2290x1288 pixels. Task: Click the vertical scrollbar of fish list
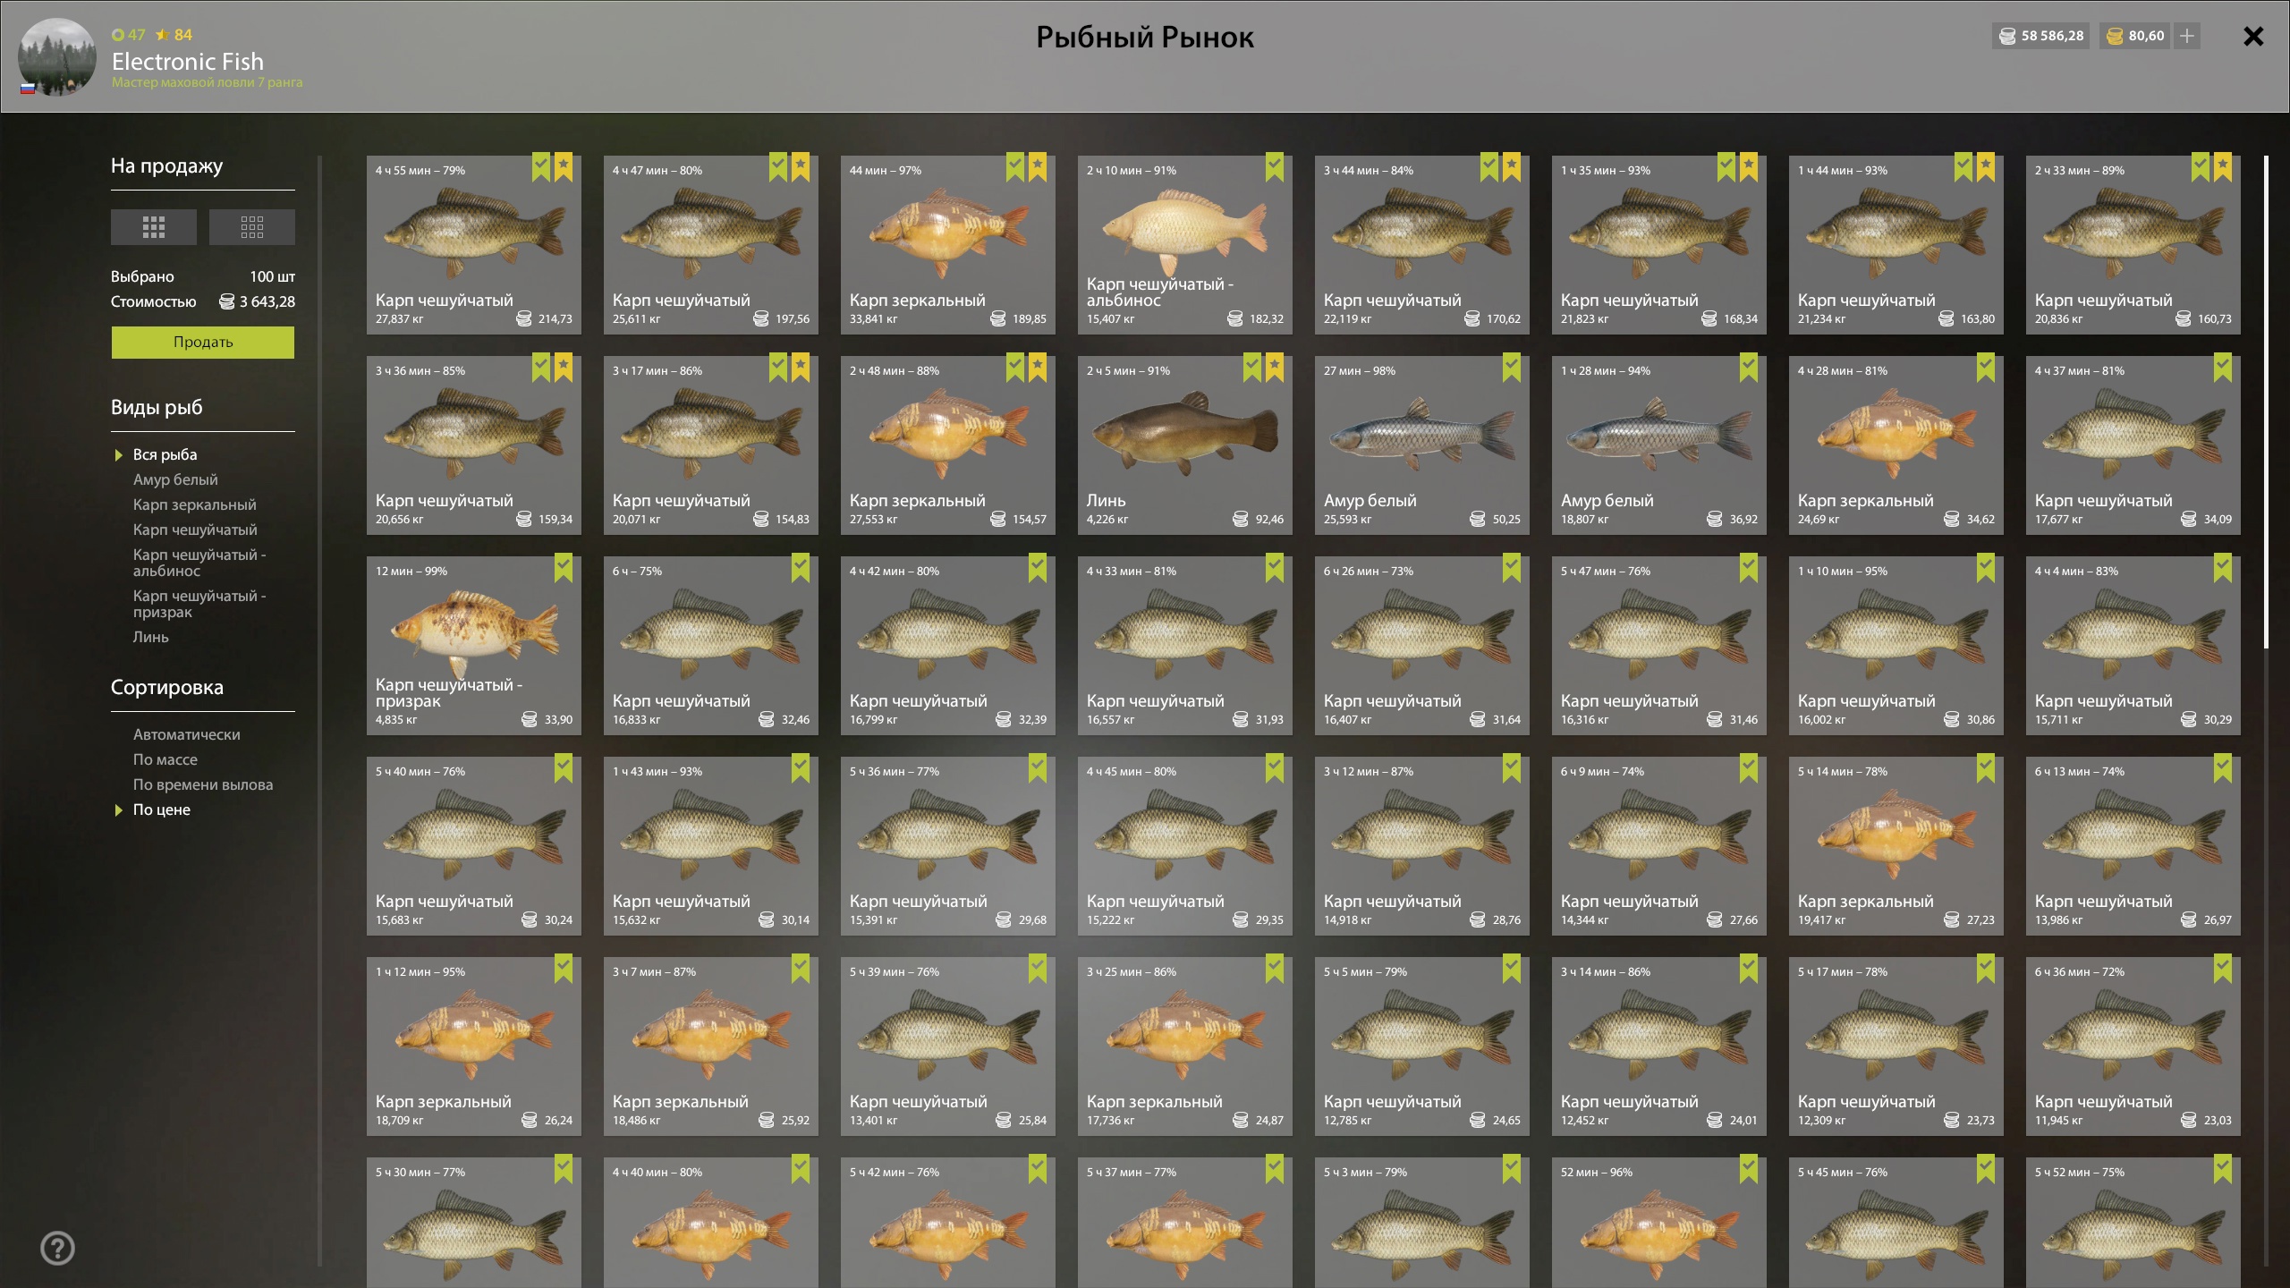(2266, 402)
